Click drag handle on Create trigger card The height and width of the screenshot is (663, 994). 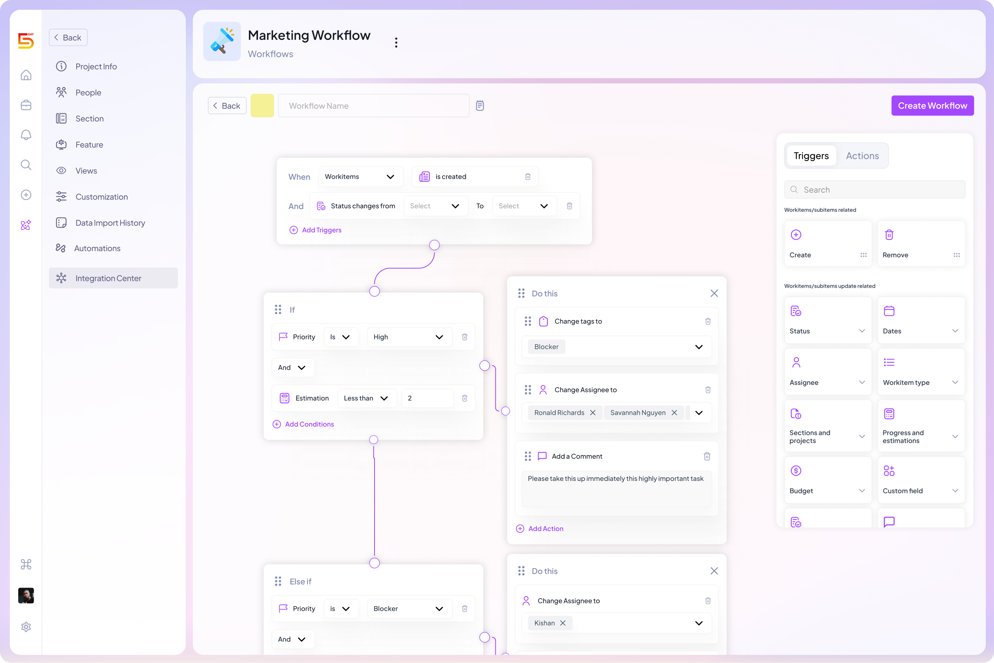coord(863,255)
